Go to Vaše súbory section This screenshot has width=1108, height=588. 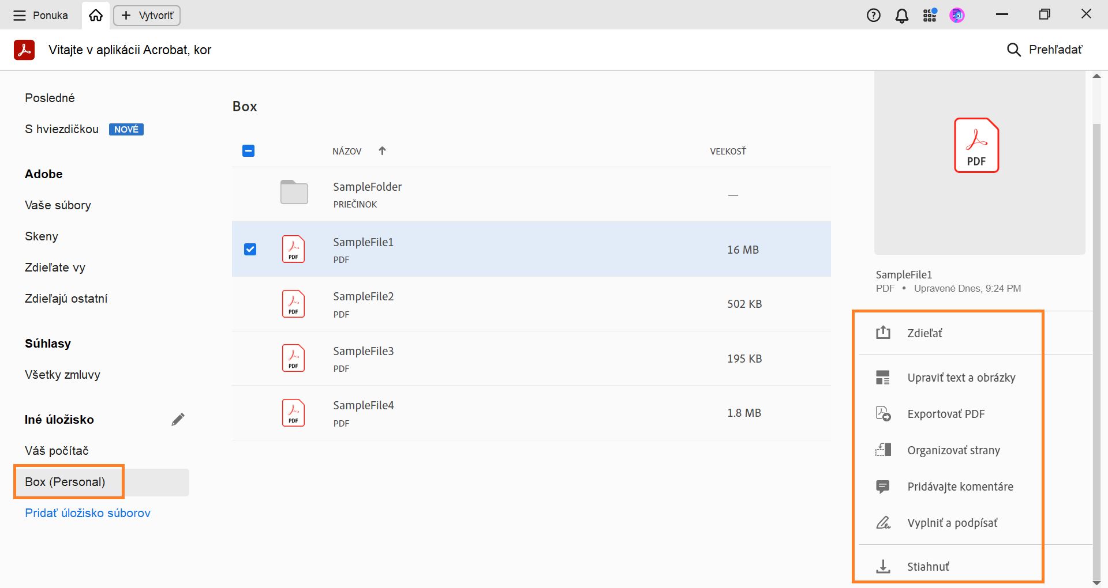click(58, 205)
